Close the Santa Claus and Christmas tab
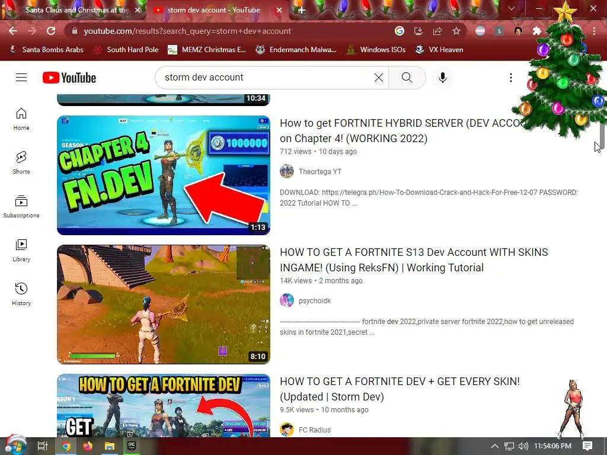Image resolution: width=607 pixels, height=455 pixels. 138,10
